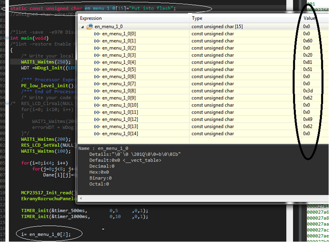The image size is (329, 242).
Task: Click the Value column header
Action: pyautogui.click(x=315, y=18)
